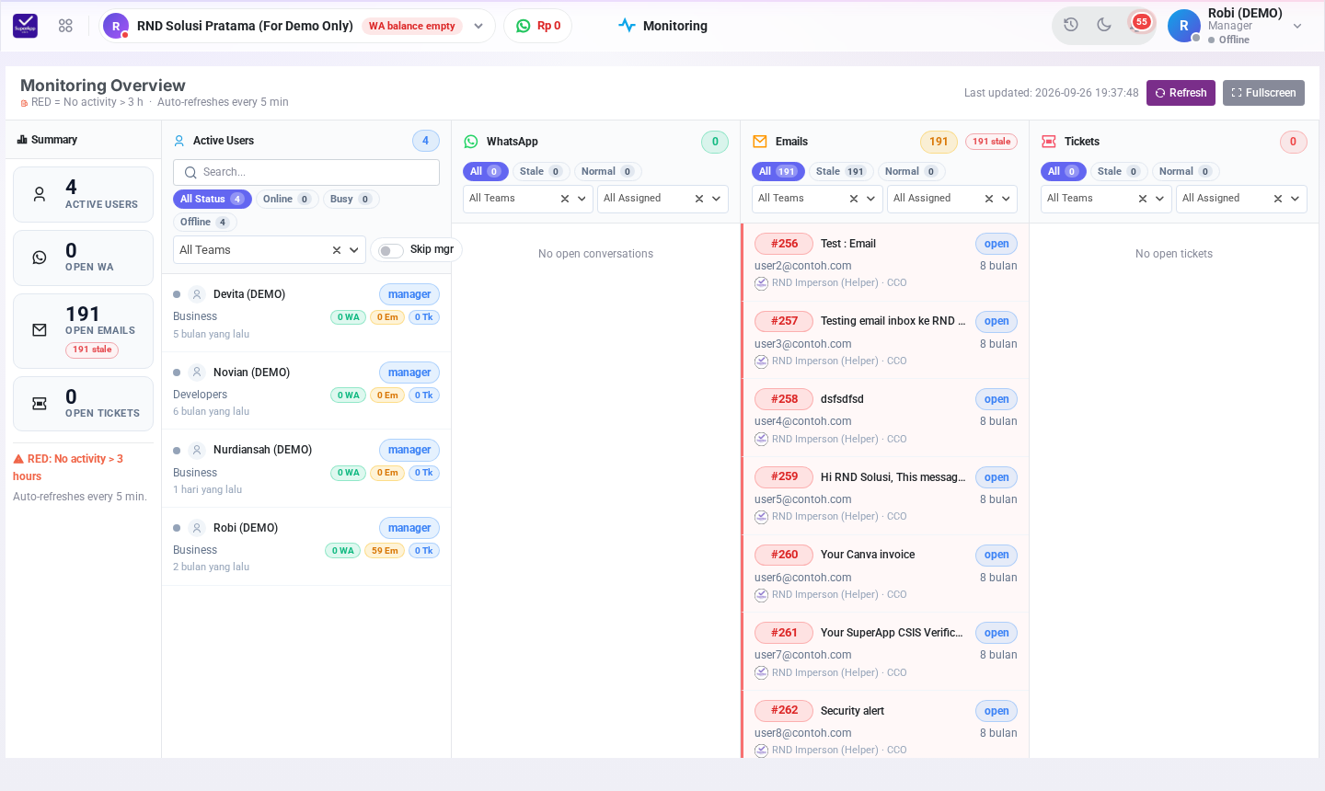Click the Search users field
The width and height of the screenshot is (1325, 791).
pyautogui.click(x=306, y=172)
